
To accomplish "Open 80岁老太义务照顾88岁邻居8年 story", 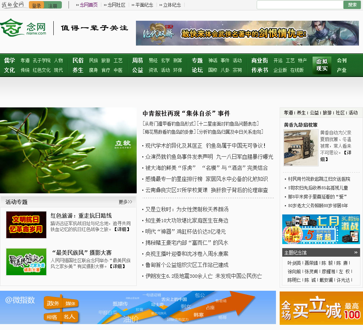I will (318, 206).
